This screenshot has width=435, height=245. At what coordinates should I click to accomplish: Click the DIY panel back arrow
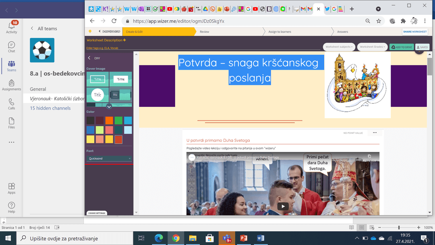point(89,58)
